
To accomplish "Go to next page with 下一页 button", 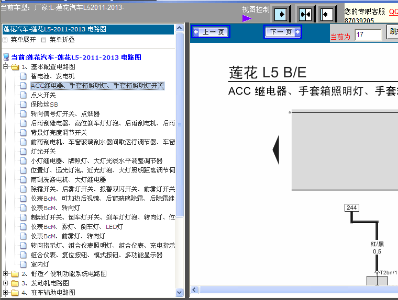I will [x=282, y=32].
